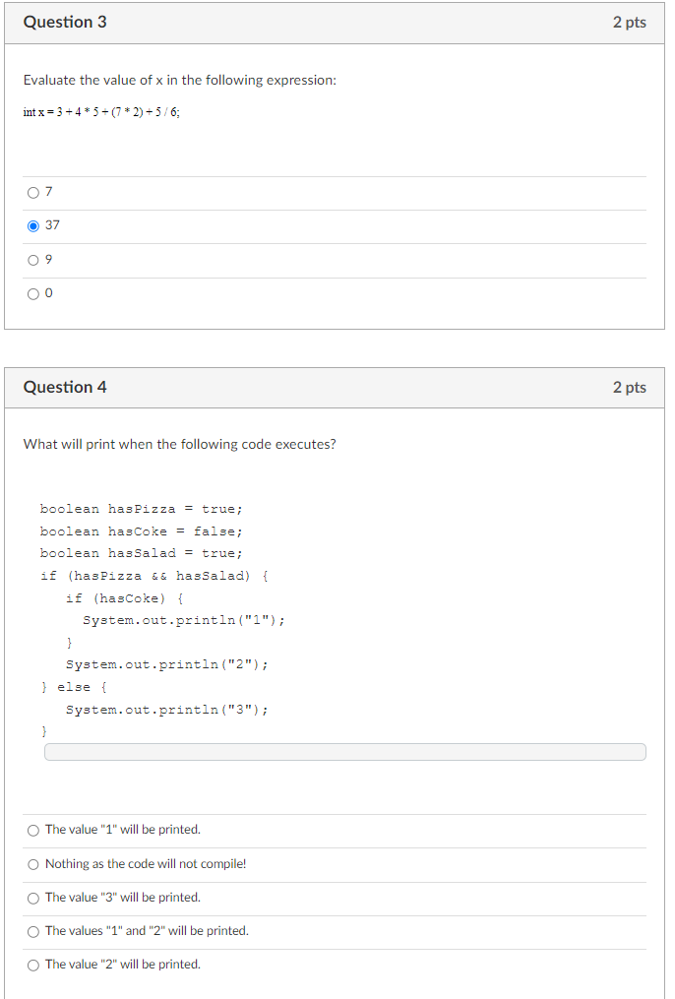Select the answer option "37"

tap(33, 225)
